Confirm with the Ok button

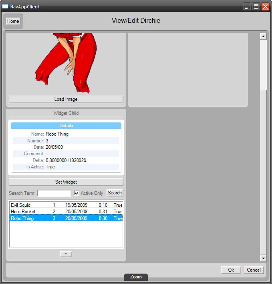[x=231, y=270]
